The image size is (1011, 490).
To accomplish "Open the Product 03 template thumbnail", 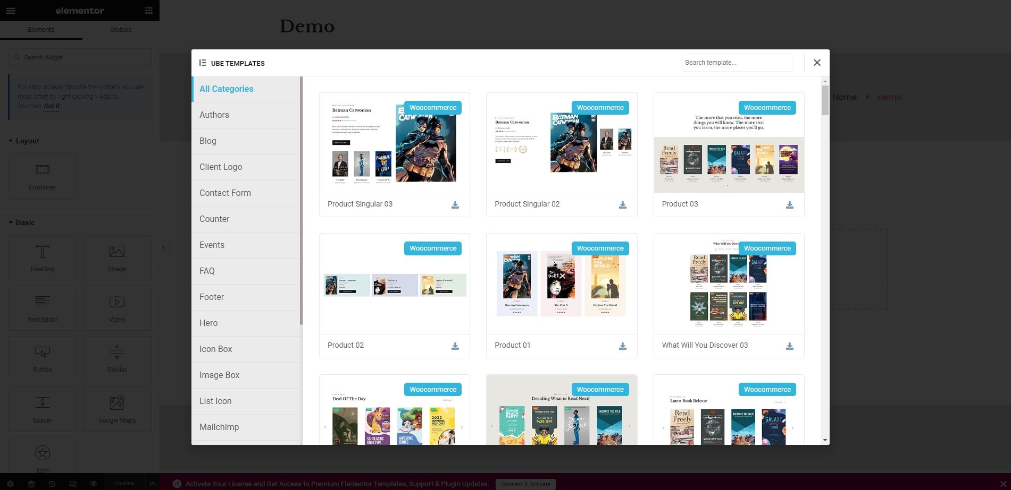I will click(x=729, y=143).
